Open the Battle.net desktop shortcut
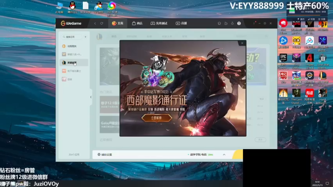333x187 pixels. (283, 42)
